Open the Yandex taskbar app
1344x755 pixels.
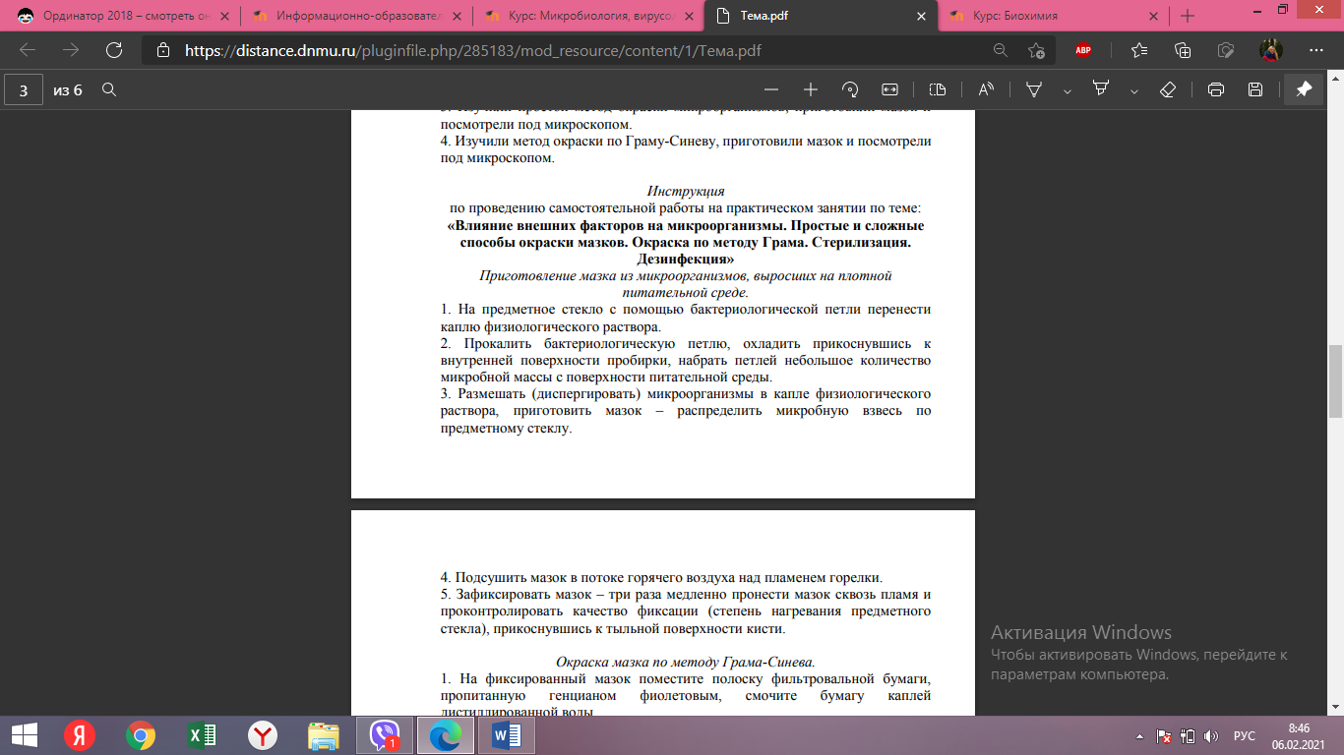click(x=79, y=735)
